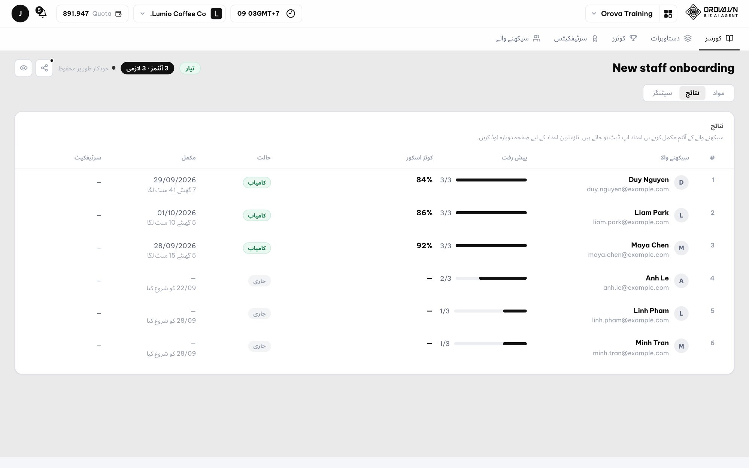The width and height of the screenshot is (749, 468).
Task: Open the کوئزز tab
Action: (x=624, y=38)
